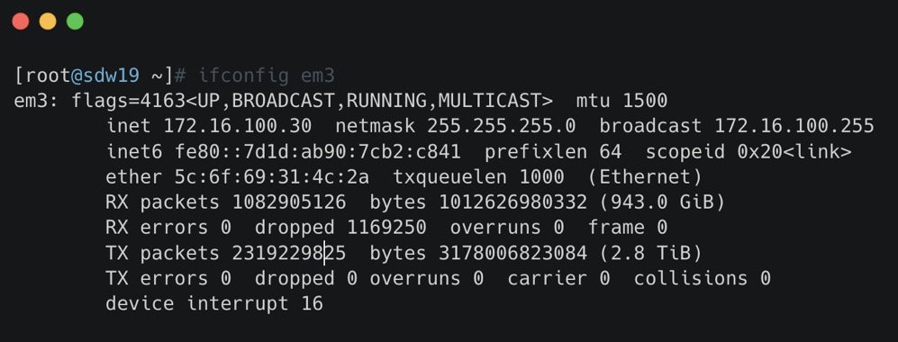Image resolution: width=898 pixels, height=342 pixels.
Task: Click the broadcast address 172.16.100.255
Action: [x=794, y=126]
